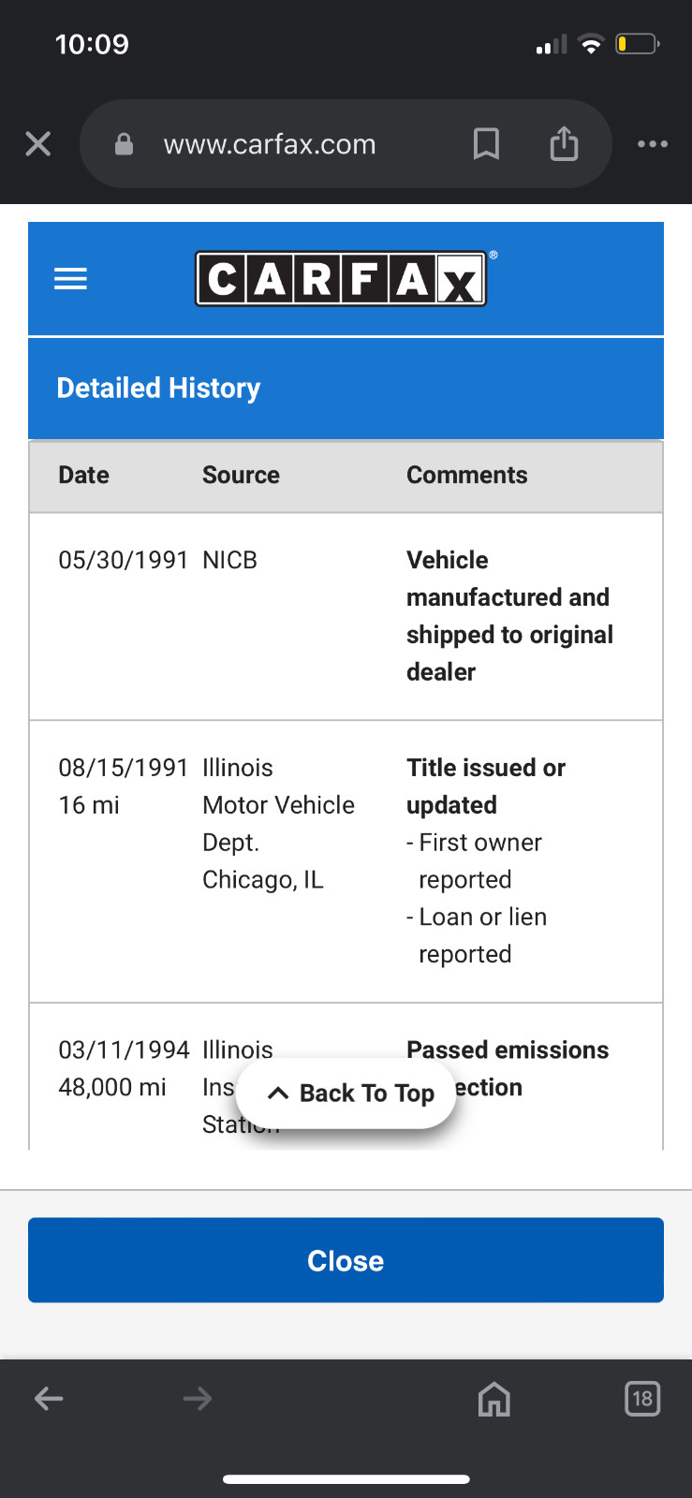Select the 08/15/1991 Title issued row

coord(346,861)
